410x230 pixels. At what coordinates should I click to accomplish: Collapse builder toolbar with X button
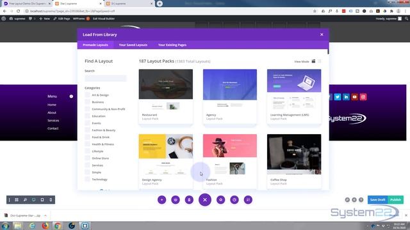[205, 200]
